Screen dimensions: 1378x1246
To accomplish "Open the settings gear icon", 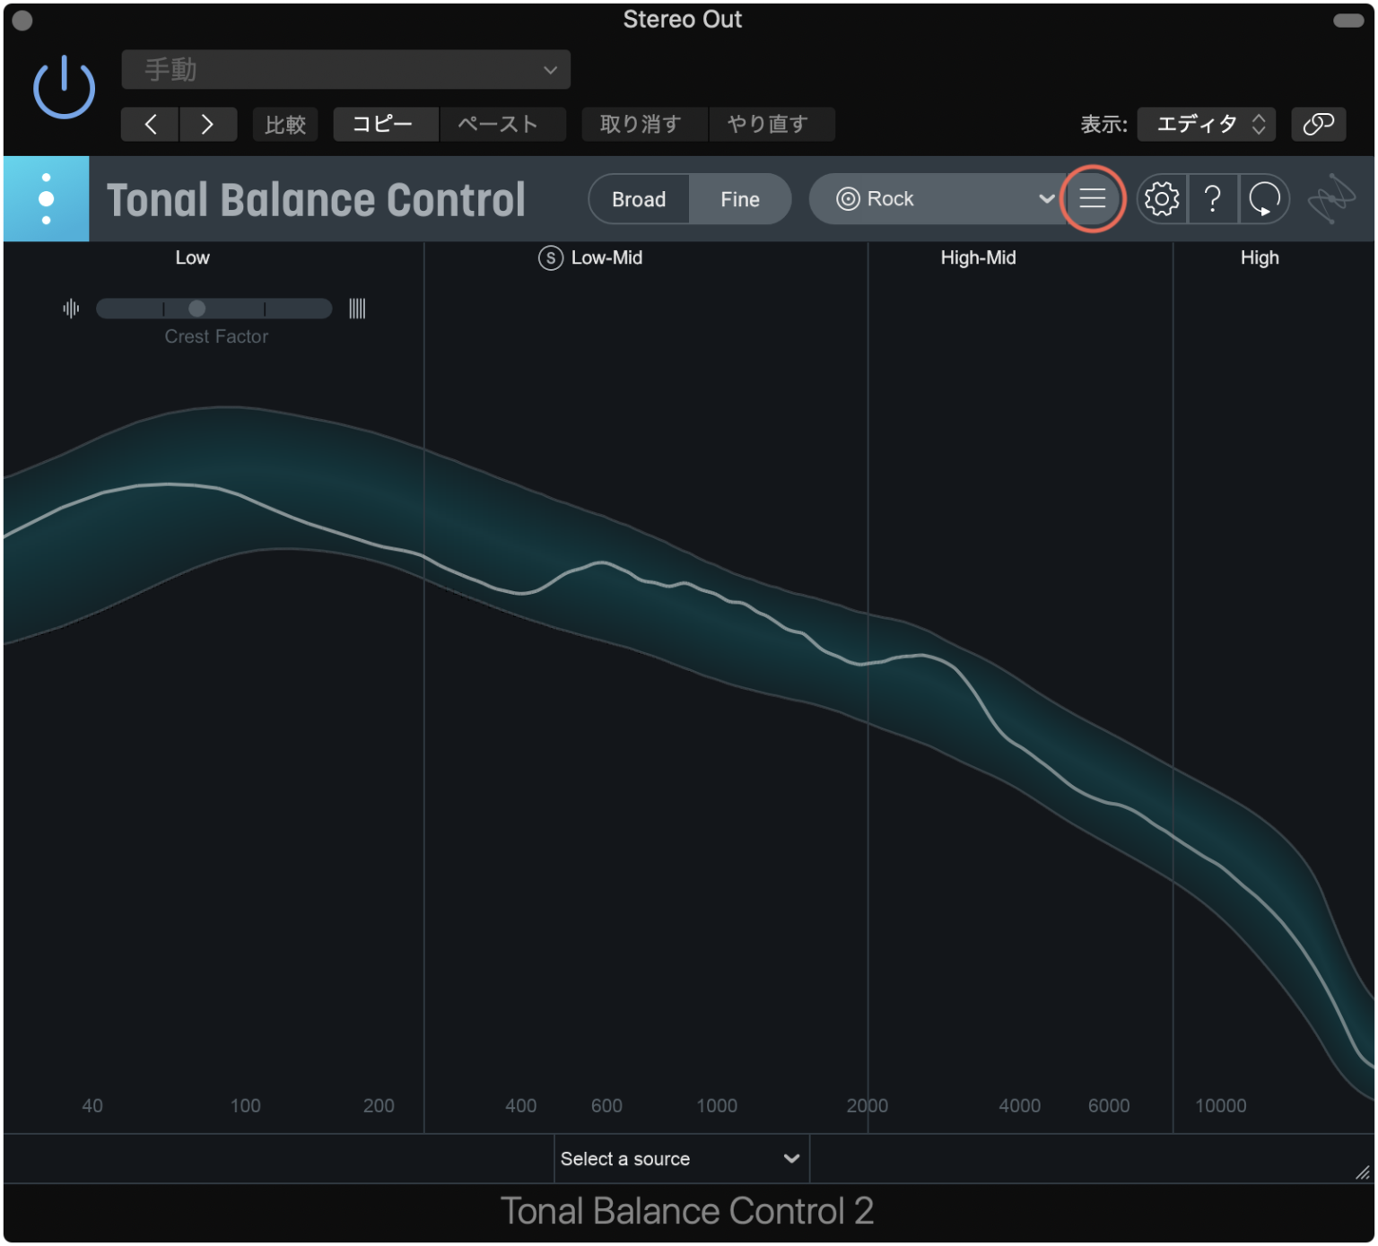I will (x=1162, y=199).
